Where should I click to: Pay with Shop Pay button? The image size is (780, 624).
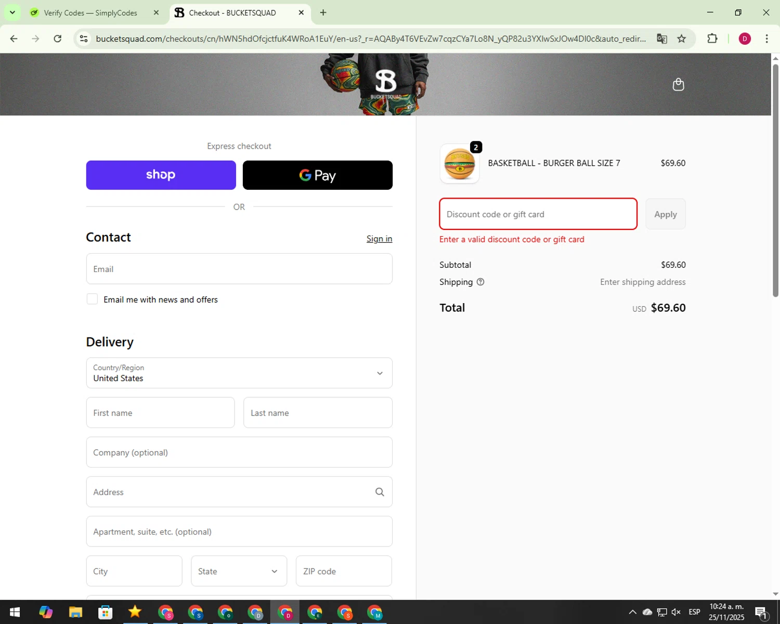161,175
